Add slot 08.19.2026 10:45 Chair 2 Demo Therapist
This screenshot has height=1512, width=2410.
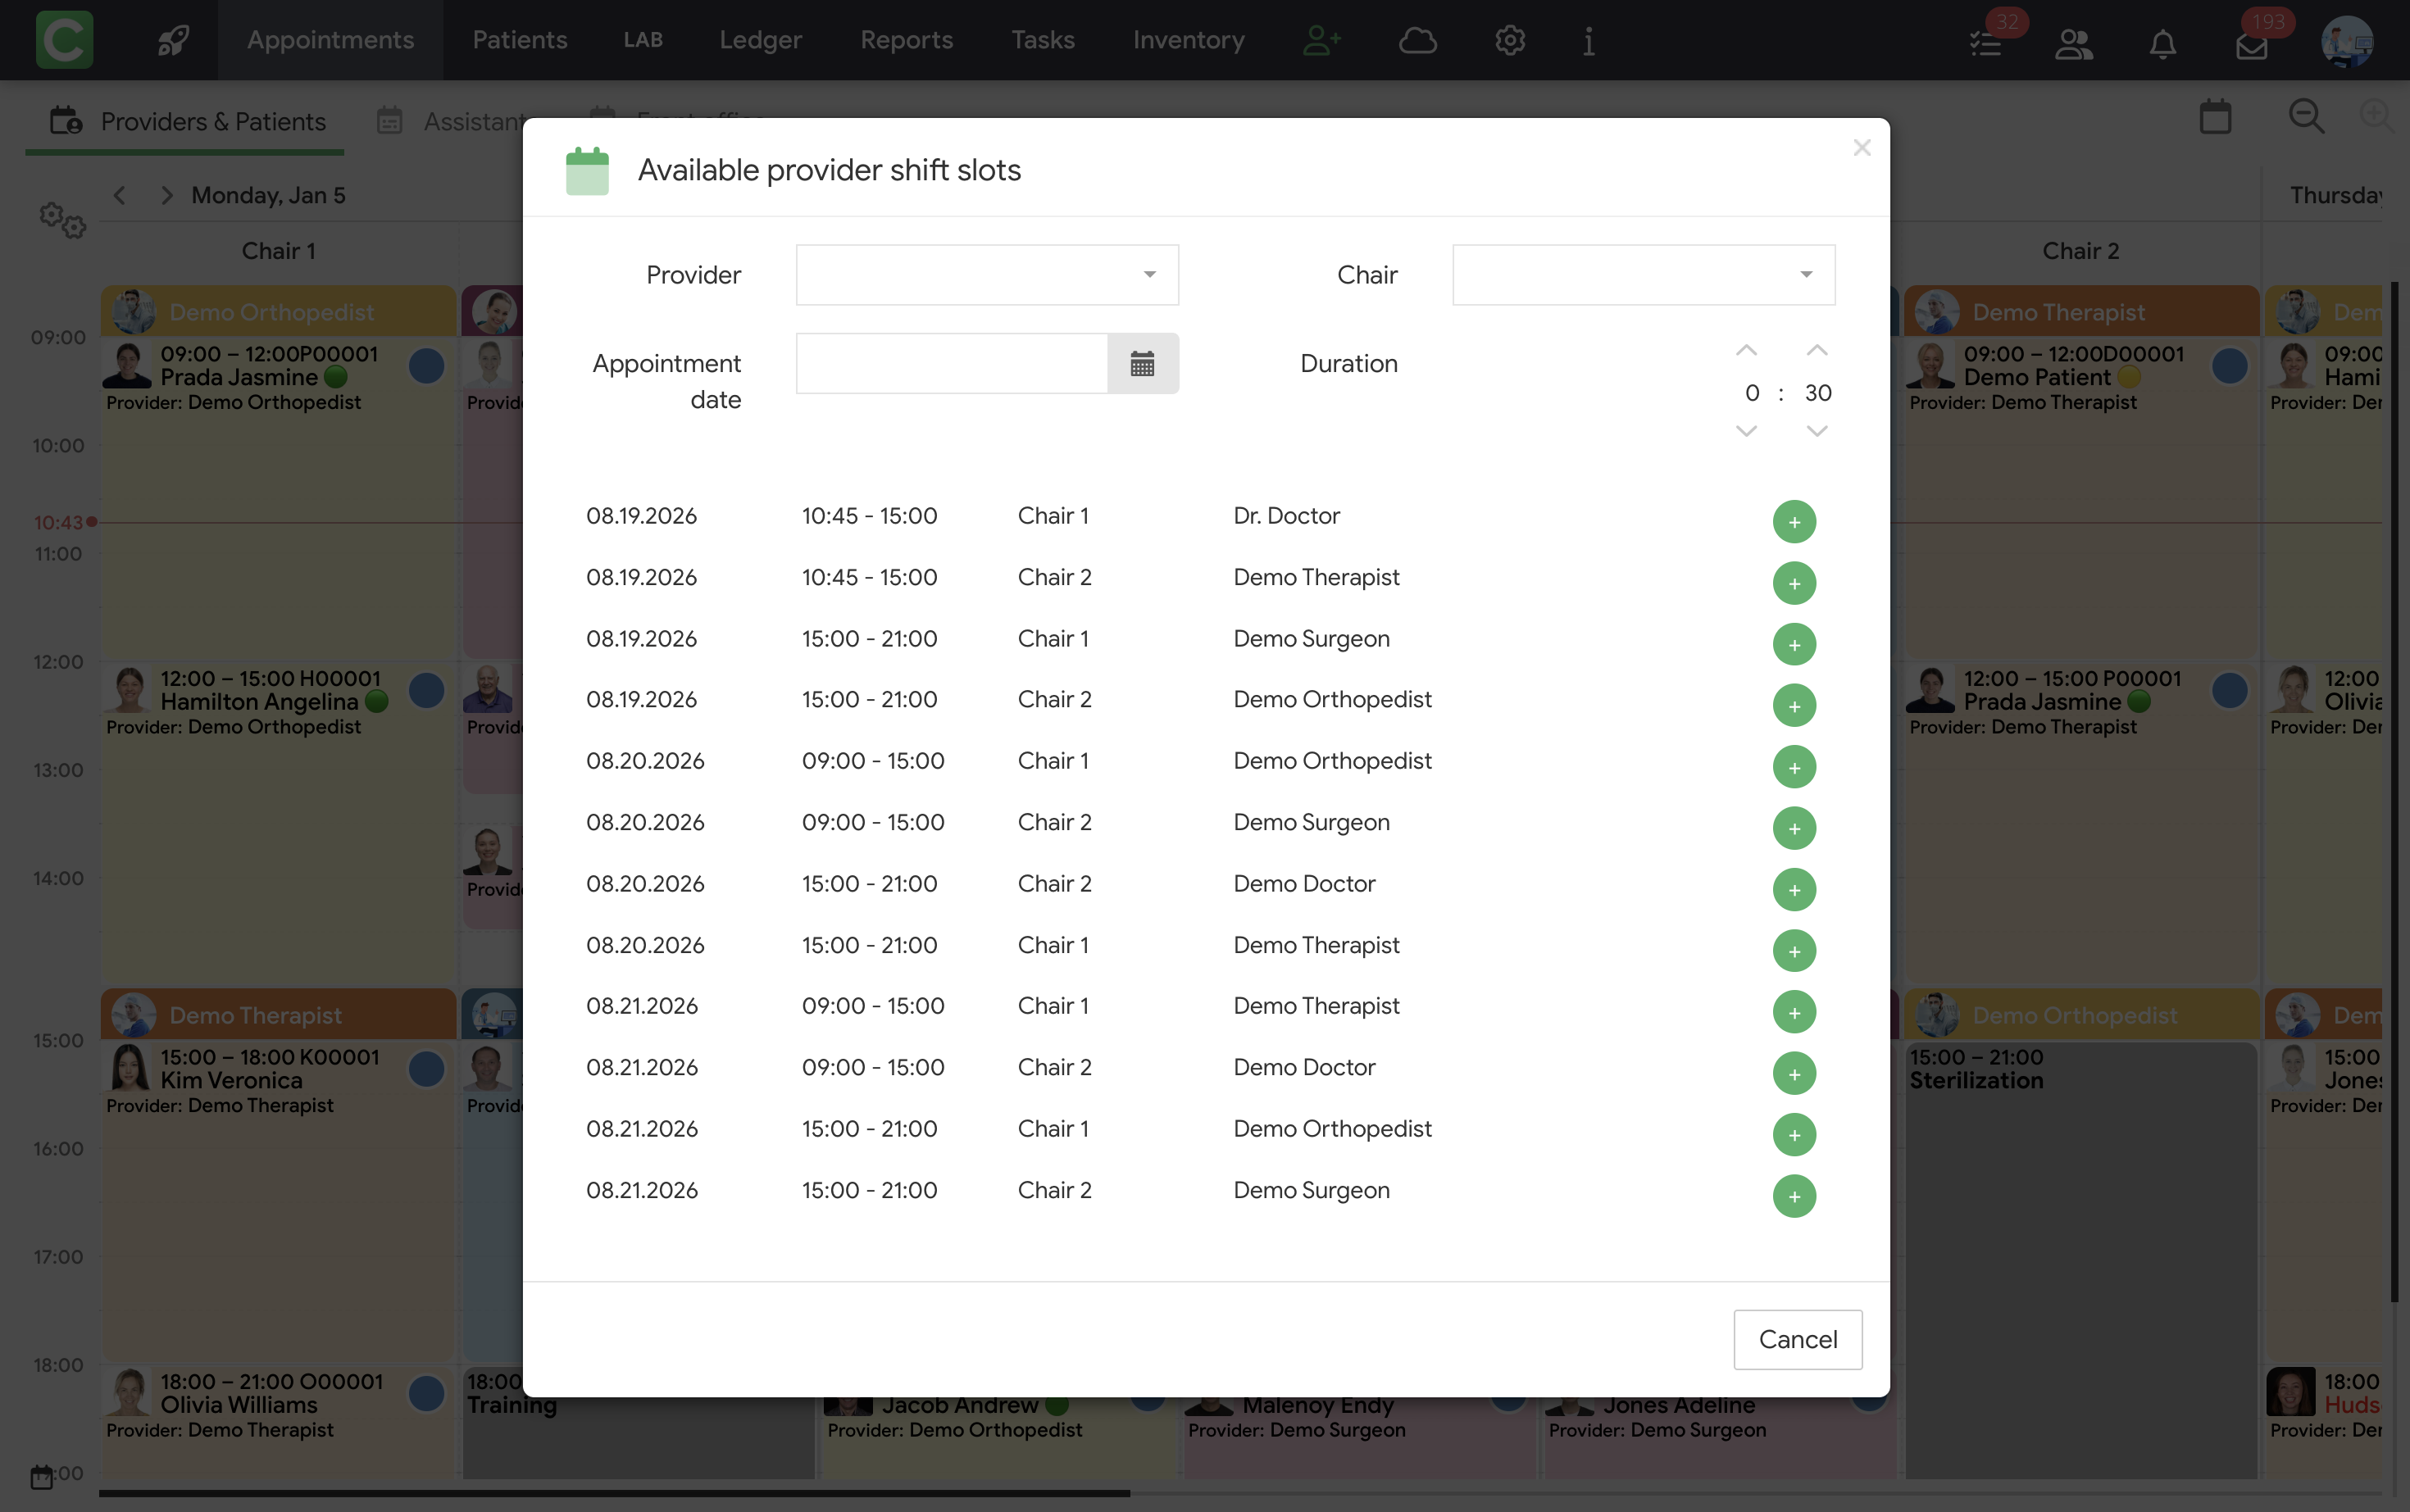[x=1794, y=583]
